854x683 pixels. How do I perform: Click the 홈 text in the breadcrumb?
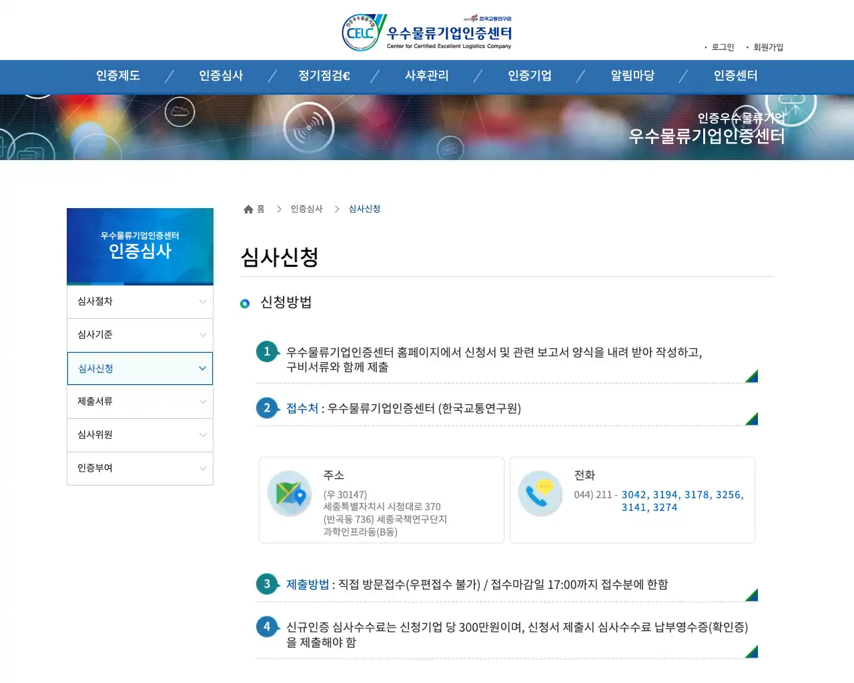(261, 209)
